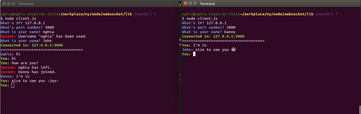Click the prompt cursor after the last 'You:' in John's terminal
This screenshot has height=114, width=361.
[x=13, y=85]
